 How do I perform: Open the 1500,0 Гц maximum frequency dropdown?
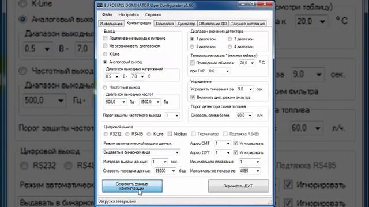tap(150, 102)
